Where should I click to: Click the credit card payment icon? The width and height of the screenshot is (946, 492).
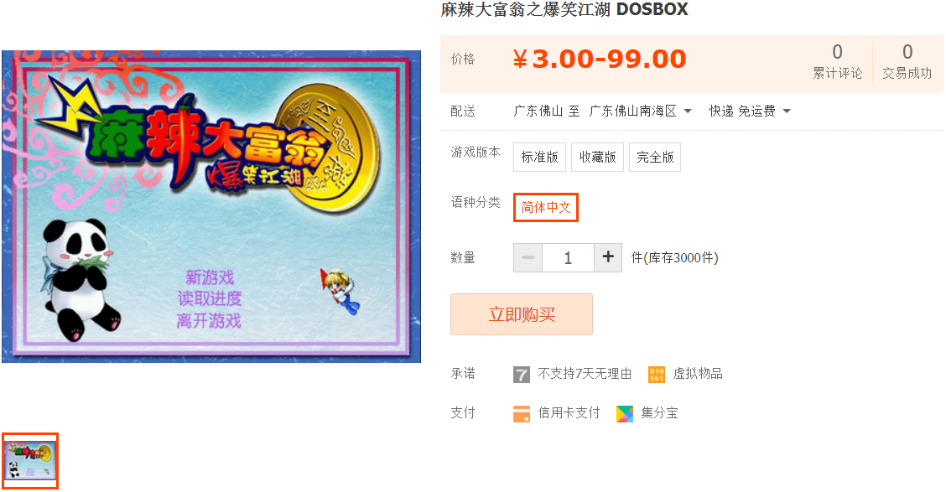pos(522,413)
